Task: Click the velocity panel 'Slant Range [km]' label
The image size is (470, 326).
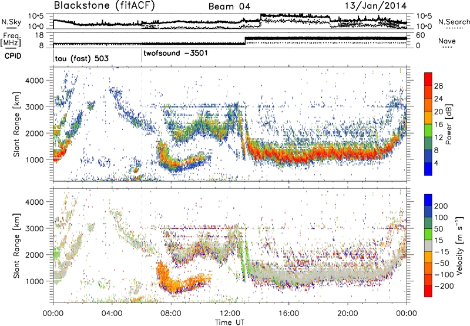Action: pyautogui.click(x=16, y=245)
